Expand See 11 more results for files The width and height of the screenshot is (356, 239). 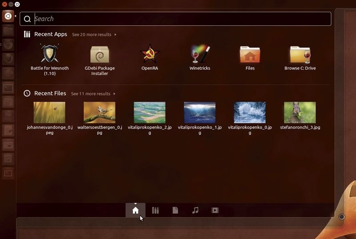(93, 94)
